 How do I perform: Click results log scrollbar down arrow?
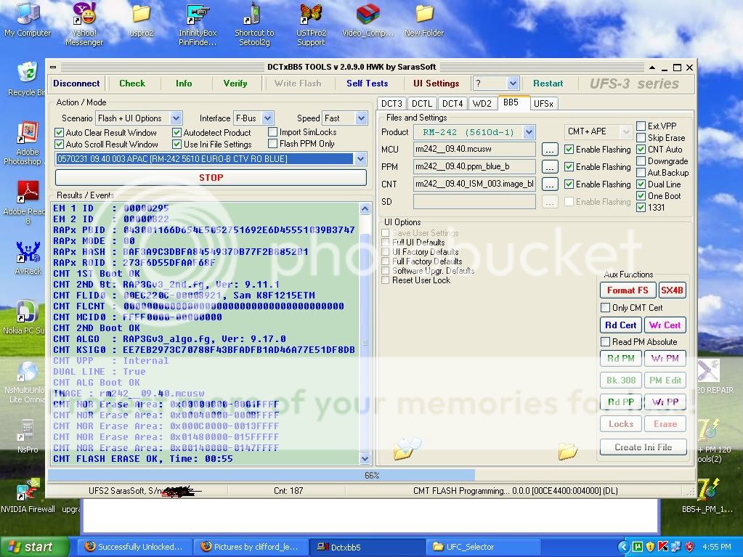[365, 458]
